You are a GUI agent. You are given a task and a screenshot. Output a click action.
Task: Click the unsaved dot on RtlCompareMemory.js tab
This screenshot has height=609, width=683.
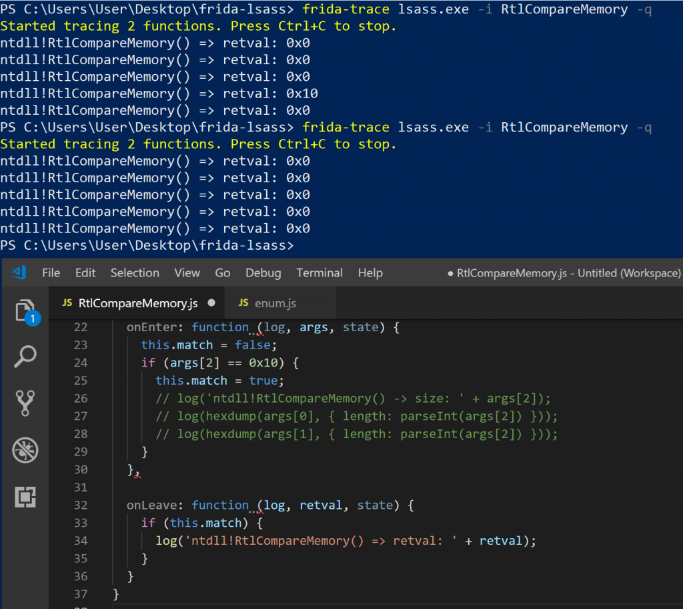pos(211,303)
